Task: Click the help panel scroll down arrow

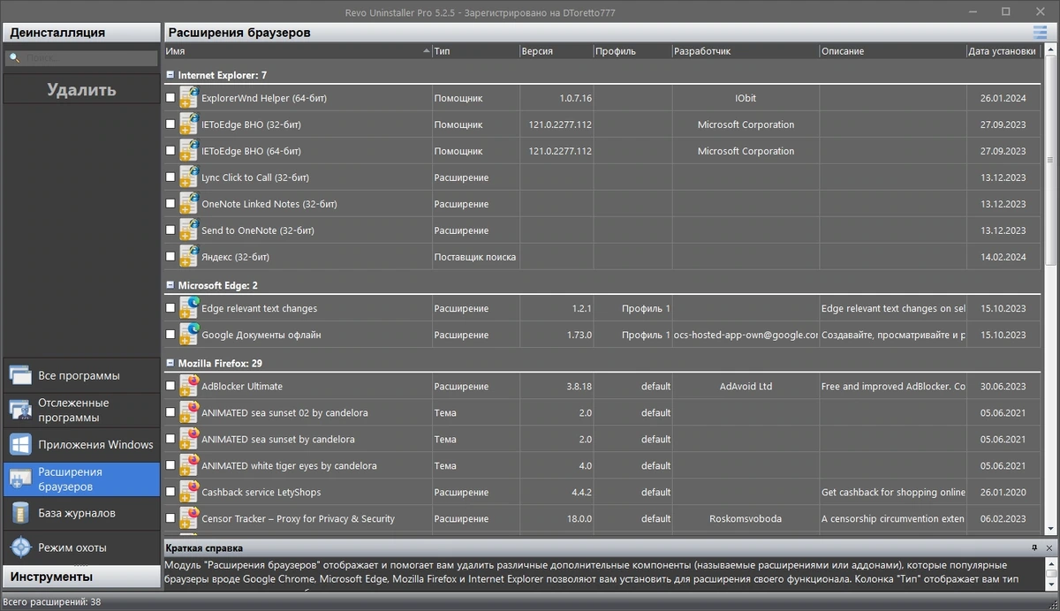Action: 1050,585
